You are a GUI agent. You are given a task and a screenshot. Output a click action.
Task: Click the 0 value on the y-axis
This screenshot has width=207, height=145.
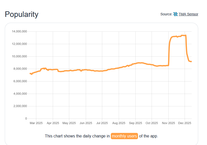point(26,119)
